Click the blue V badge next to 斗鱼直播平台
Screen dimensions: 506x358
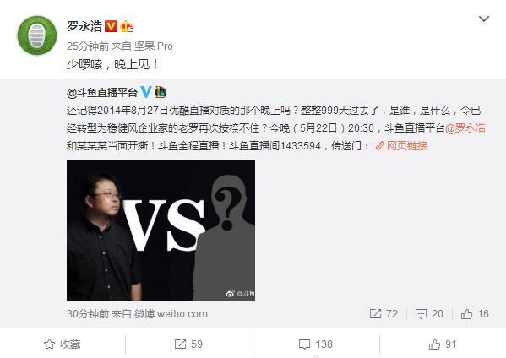pyautogui.click(x=146, y=92)
